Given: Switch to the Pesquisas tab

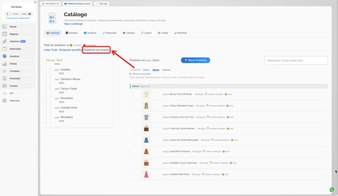Looking at the screenshot, I should (109, 33).
